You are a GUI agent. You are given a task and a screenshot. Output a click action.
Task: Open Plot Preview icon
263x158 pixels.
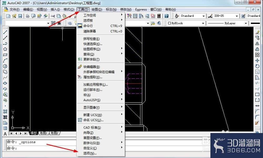pyautogui.click(x=33, y=16)
